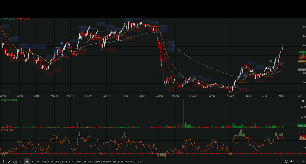Click the chart type icon at bottom right
The width and height of the screenshot is (306, 164).
pos(286,162)
